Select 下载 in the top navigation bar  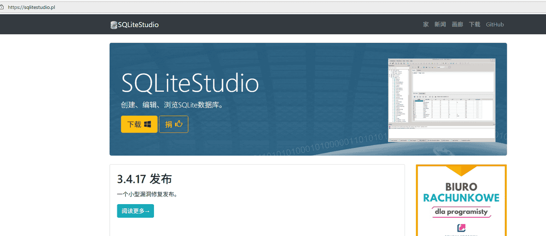(x=474, y=25)
